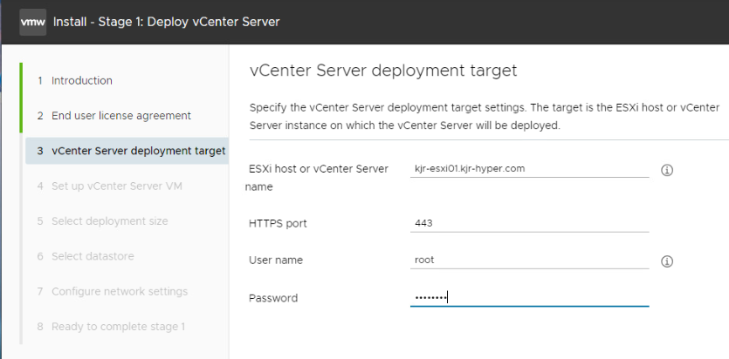This screenshot has height=359, width=729.
Task: Click the 'Password' label
Action: [273, 298]
